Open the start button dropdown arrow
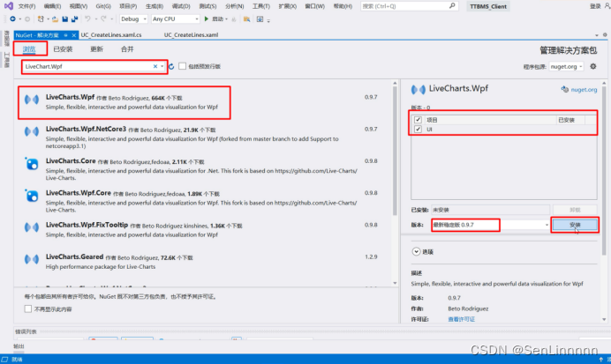Viewport: 611px width, 364px height. (x=226, y=19)
